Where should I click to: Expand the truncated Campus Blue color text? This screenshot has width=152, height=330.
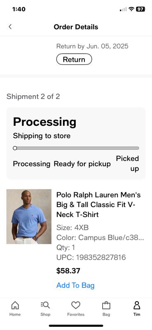coord(100,238)
